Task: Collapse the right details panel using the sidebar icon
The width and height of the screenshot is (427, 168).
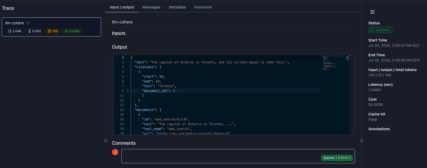Action: [372, 12]
